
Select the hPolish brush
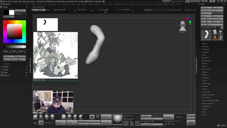41,117
